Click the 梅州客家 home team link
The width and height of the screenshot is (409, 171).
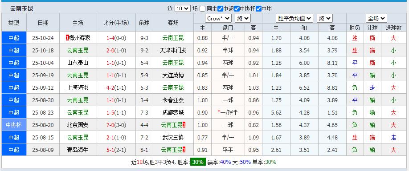click(79, 38)
